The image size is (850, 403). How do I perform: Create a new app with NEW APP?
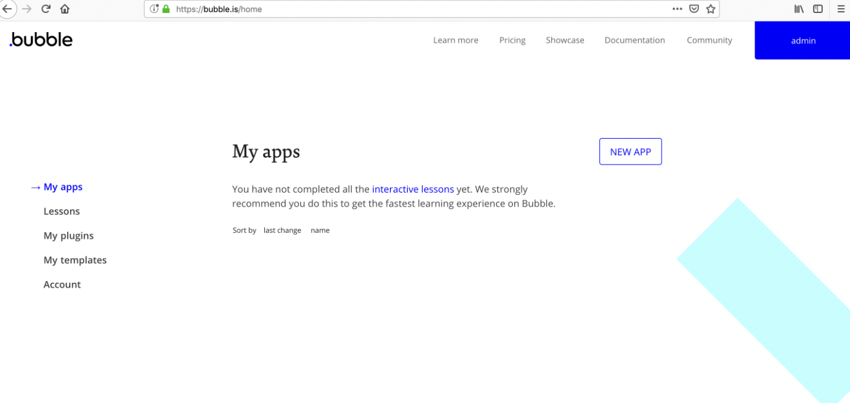point(630,152)
